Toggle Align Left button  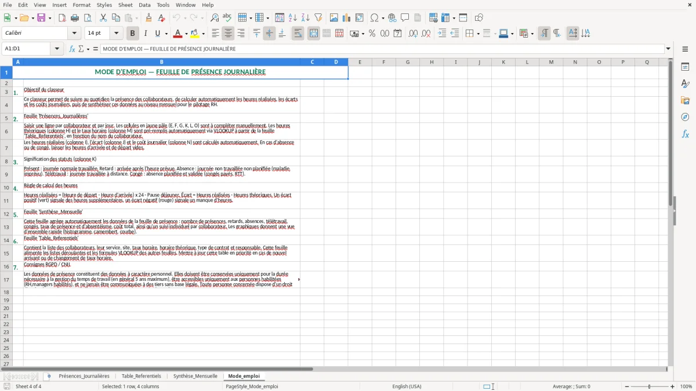[215, 34]
